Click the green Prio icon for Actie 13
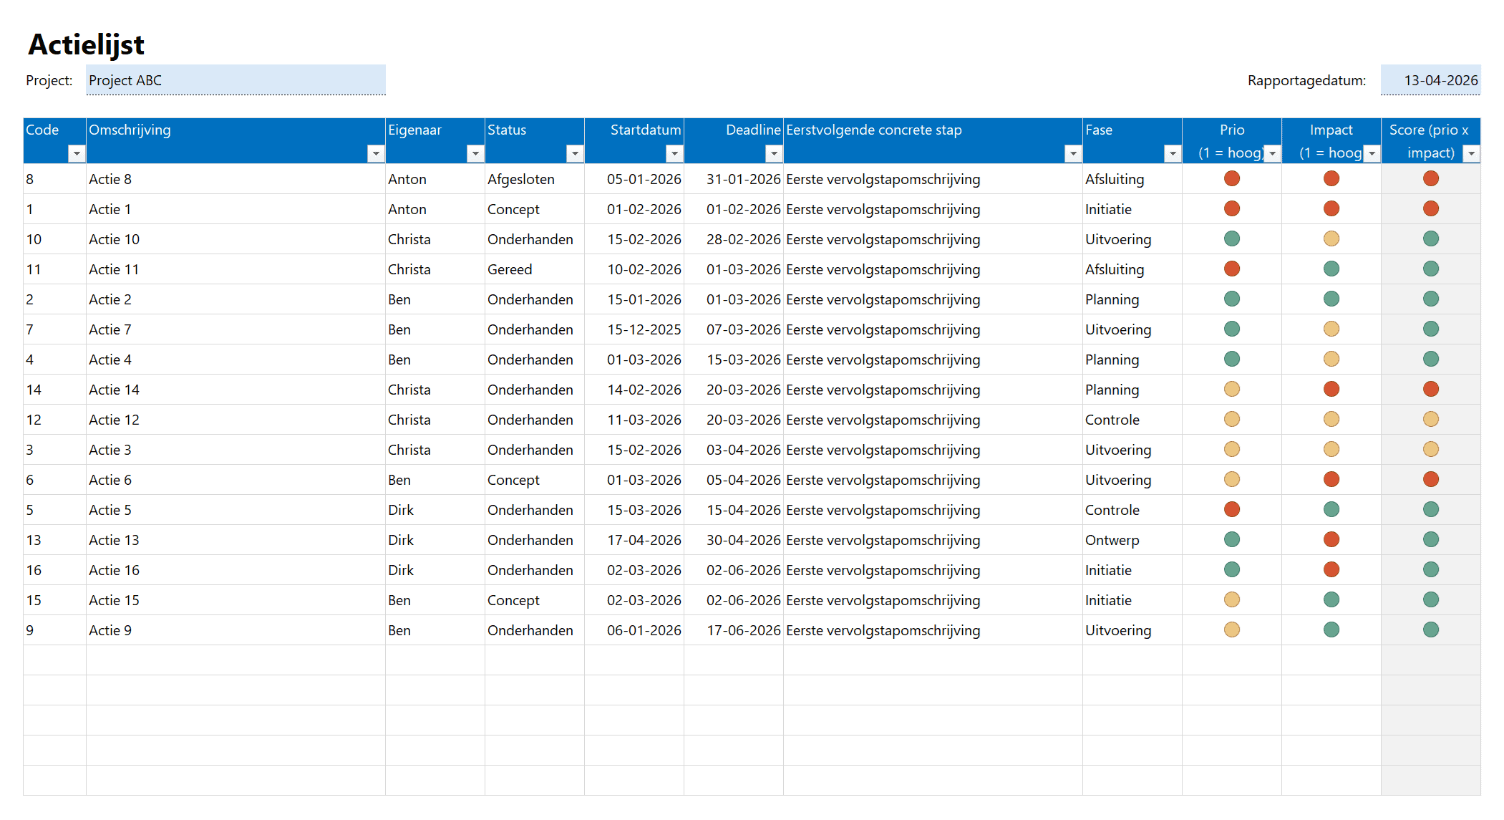Screen dimensions: 1504x820 (x=1231, y=539)
